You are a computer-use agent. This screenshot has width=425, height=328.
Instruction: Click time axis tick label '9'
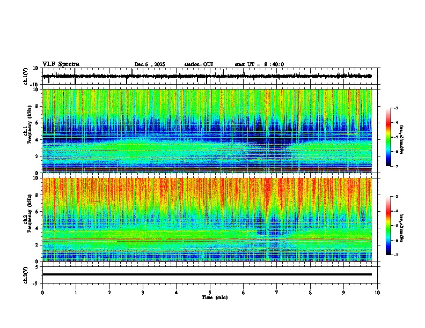pyautogui.click(x=343, y=293)
